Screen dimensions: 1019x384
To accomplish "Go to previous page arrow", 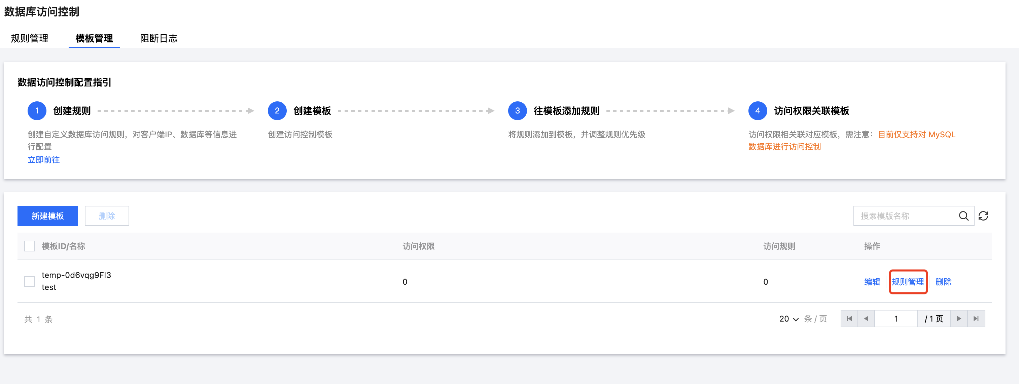I will tap(866, 319).
